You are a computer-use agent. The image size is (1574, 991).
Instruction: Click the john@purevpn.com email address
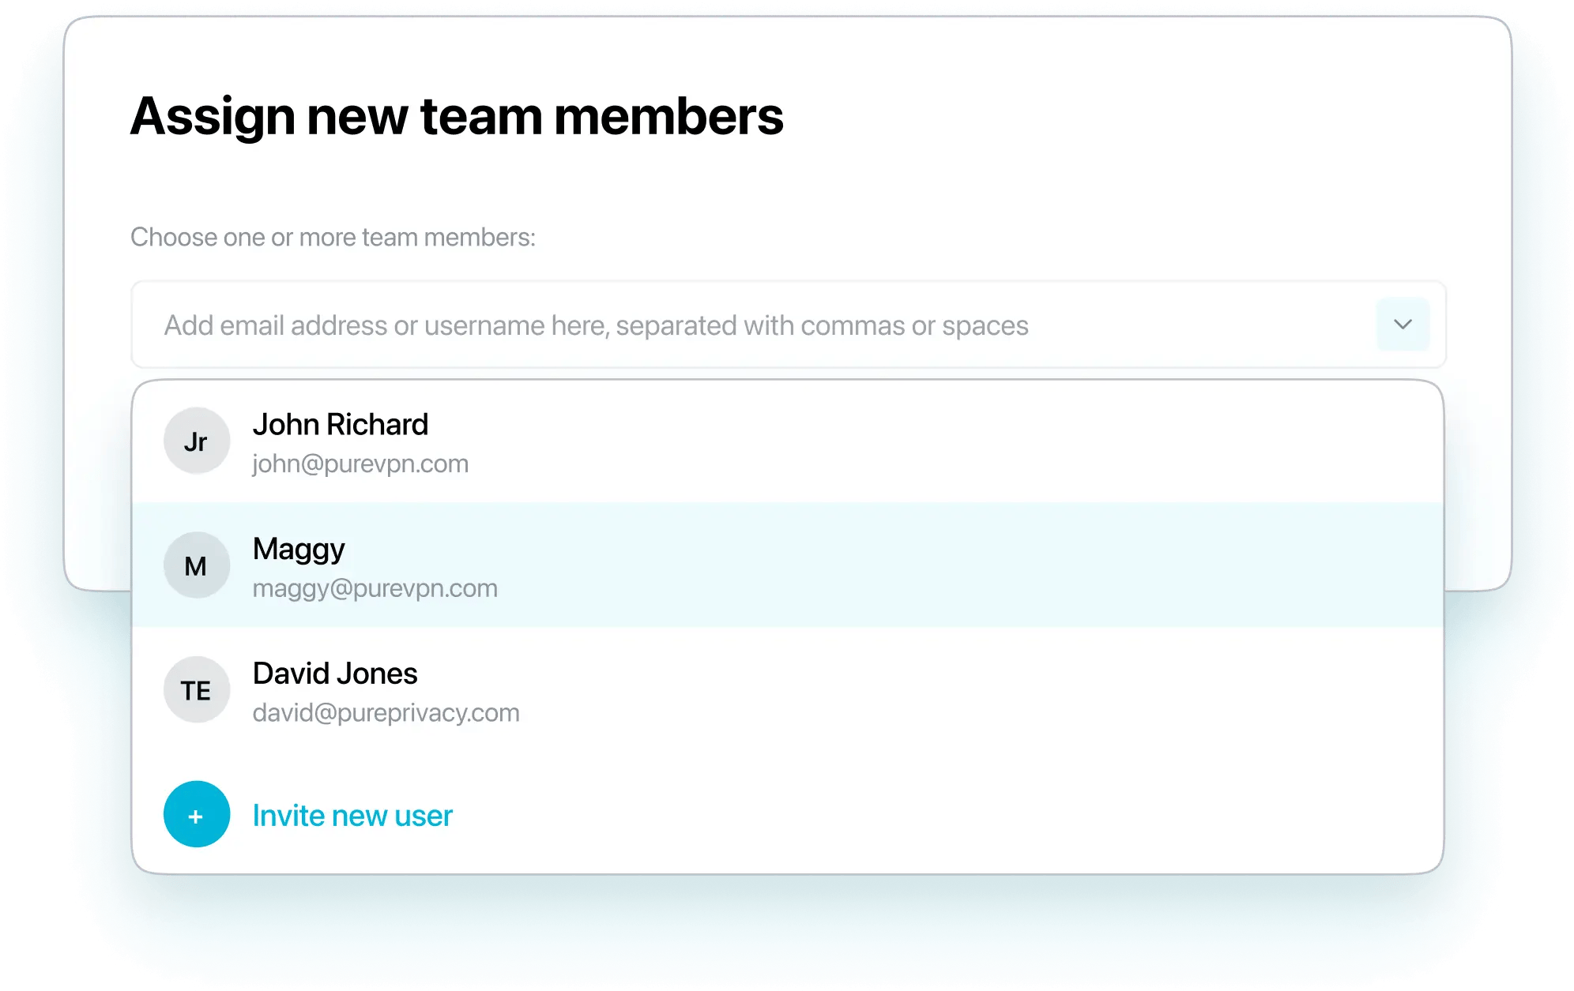360,464
